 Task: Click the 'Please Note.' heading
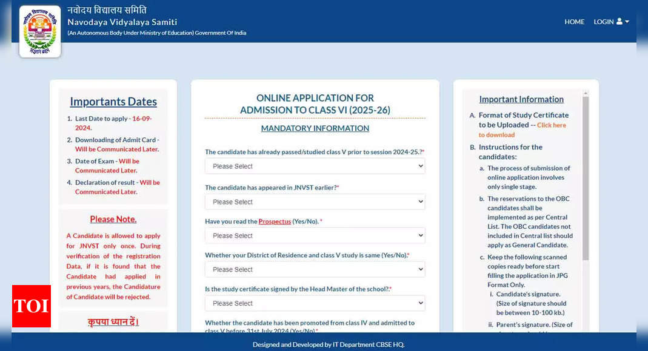tap(113, 220)
